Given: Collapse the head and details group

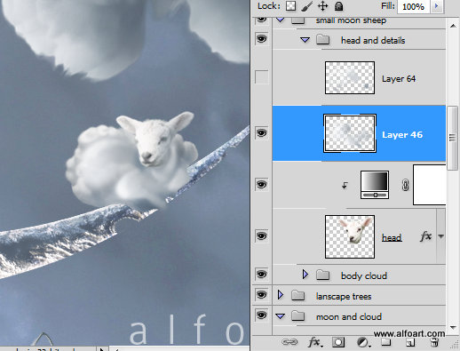Looking at the screenshot, I should pos(305,39).
